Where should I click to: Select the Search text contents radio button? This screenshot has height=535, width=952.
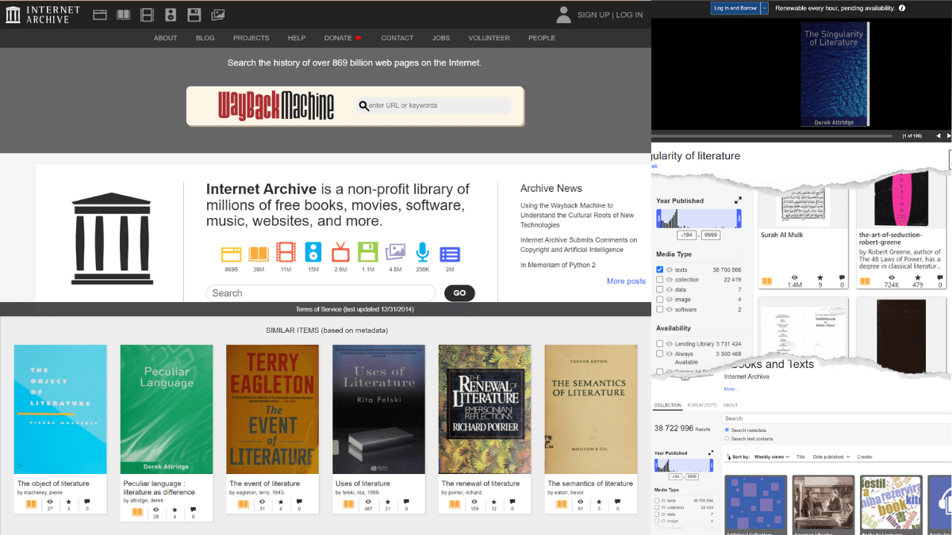(727, 438)
